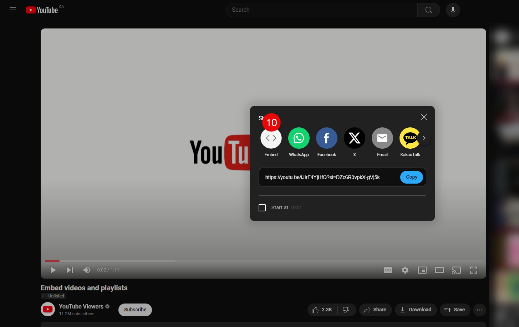Image resolution: width=519 pixels, height=327 pixels.
Task: Share the video by Email
Action: [382, 138]
